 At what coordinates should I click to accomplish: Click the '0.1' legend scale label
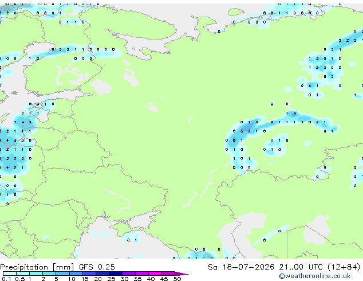6,279
